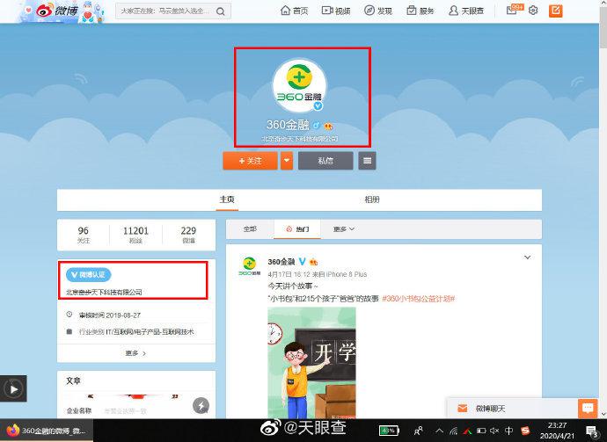Image resolution: width=607 pixels, height=442 pixels.
Task: Select the 全部 feed filter tab
Action: [250, 229]
